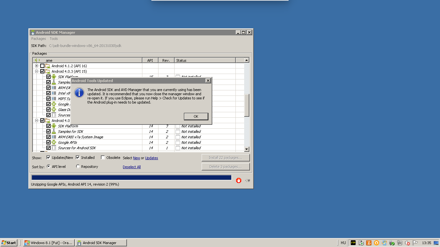Expand the Android 4.1.2 (API 16) node
440x247 pixels.
[37, 66]
